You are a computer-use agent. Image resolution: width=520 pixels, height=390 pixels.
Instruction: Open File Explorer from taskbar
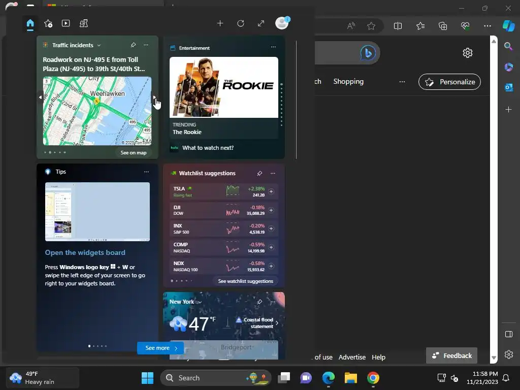(350, 378)
